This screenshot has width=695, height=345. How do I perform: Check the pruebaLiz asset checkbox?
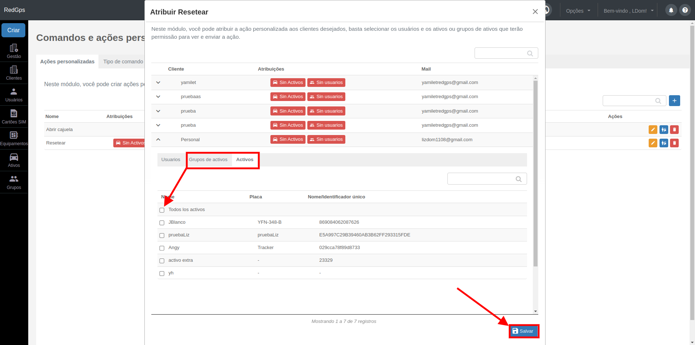pos(162,235)
